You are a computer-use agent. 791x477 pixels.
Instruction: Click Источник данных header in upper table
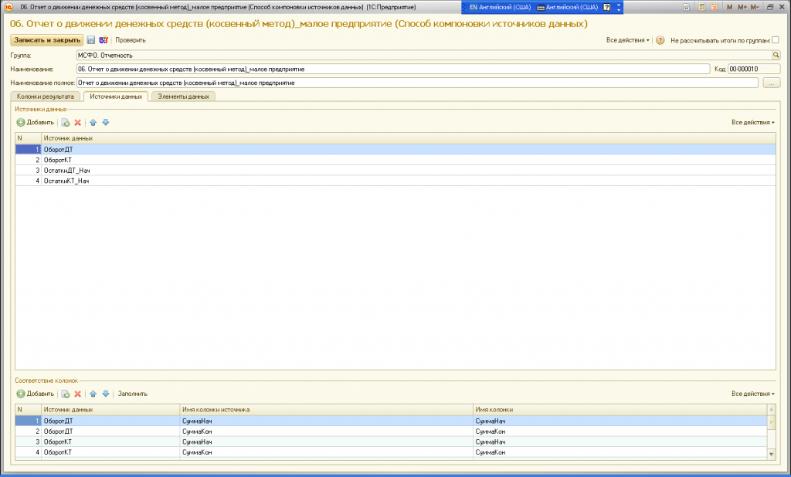[408, 138]
